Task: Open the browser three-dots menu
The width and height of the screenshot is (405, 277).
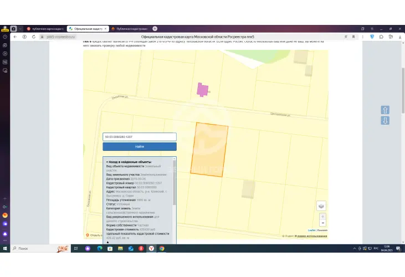Action: [363, 37]
